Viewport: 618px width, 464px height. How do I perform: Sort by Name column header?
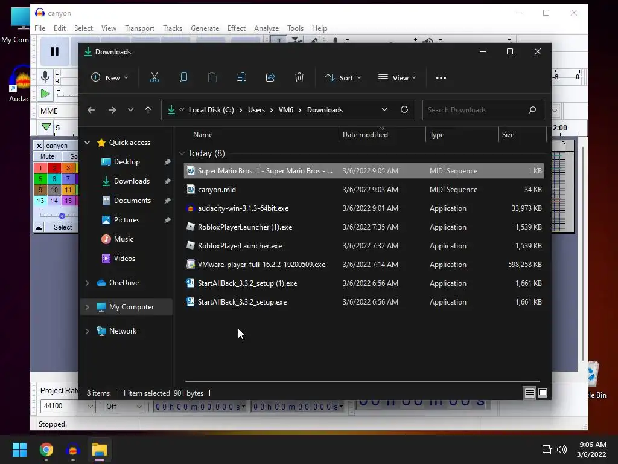[x=261, y=135]
